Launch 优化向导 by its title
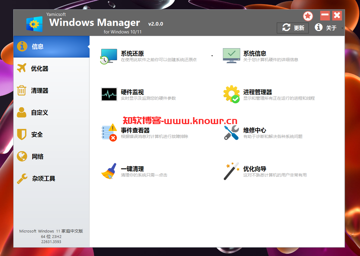Viewport: 360px width, 256px height. pos(254,169)
